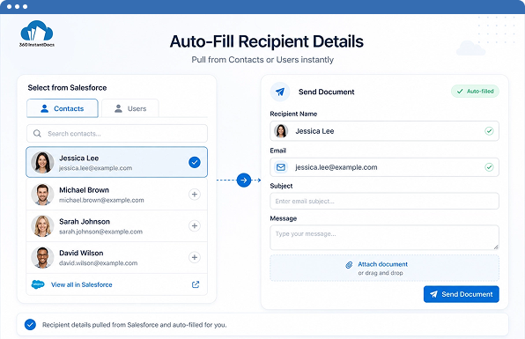
Task: Select sarah.johnson@example.com email text
Action: click(x=100, y=232)
